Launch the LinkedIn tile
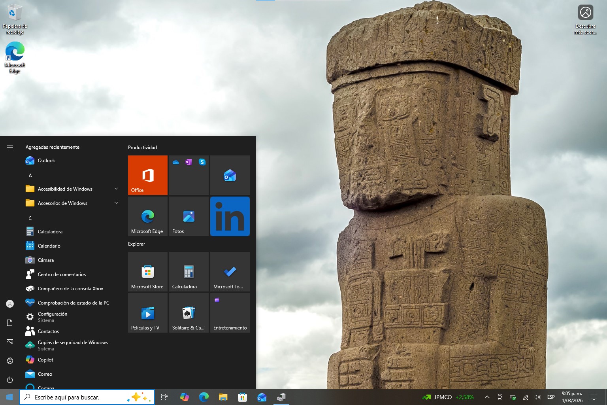Screen dimensions: 607x405 (230, 216)
